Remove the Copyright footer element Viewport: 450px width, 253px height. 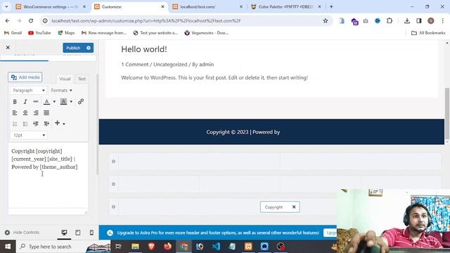(294, 207)
